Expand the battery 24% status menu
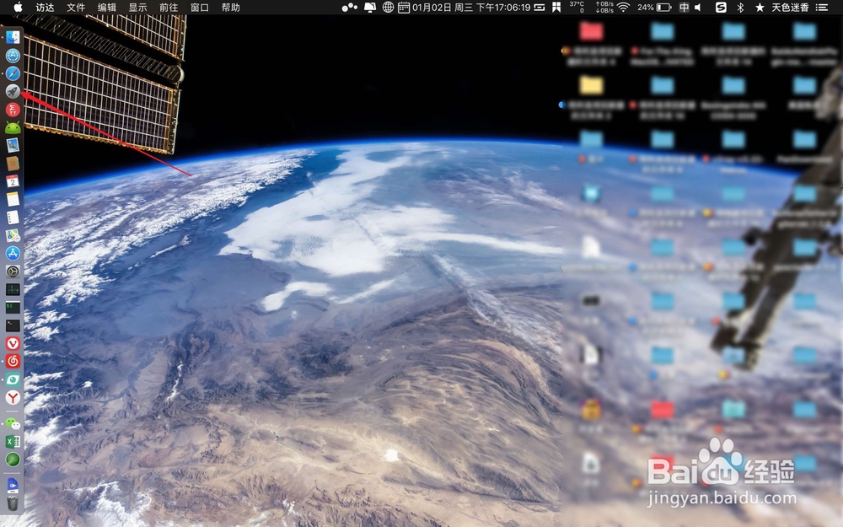Image resolution: width=843 pixels, height=527 pixels. click(654, 7)
